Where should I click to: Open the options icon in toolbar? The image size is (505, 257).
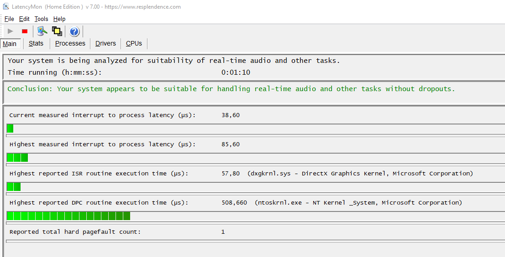pos(42,31)
